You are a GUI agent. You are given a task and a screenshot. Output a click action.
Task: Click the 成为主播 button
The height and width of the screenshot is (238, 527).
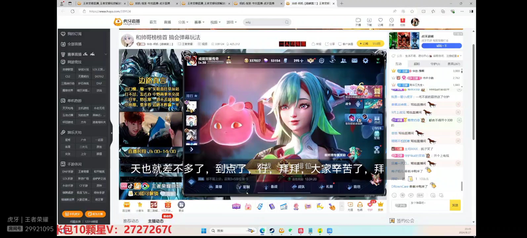click(95, 214)
